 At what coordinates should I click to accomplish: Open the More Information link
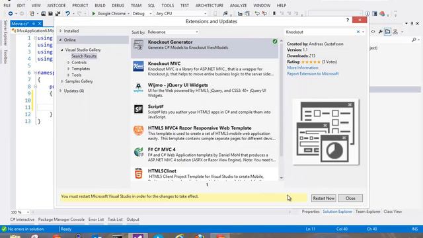click(303, 67)
